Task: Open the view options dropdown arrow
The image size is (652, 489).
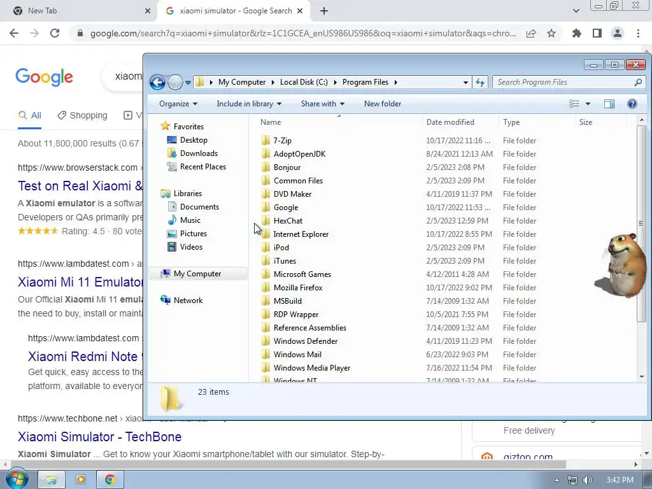Action: [x=588, y=104]
